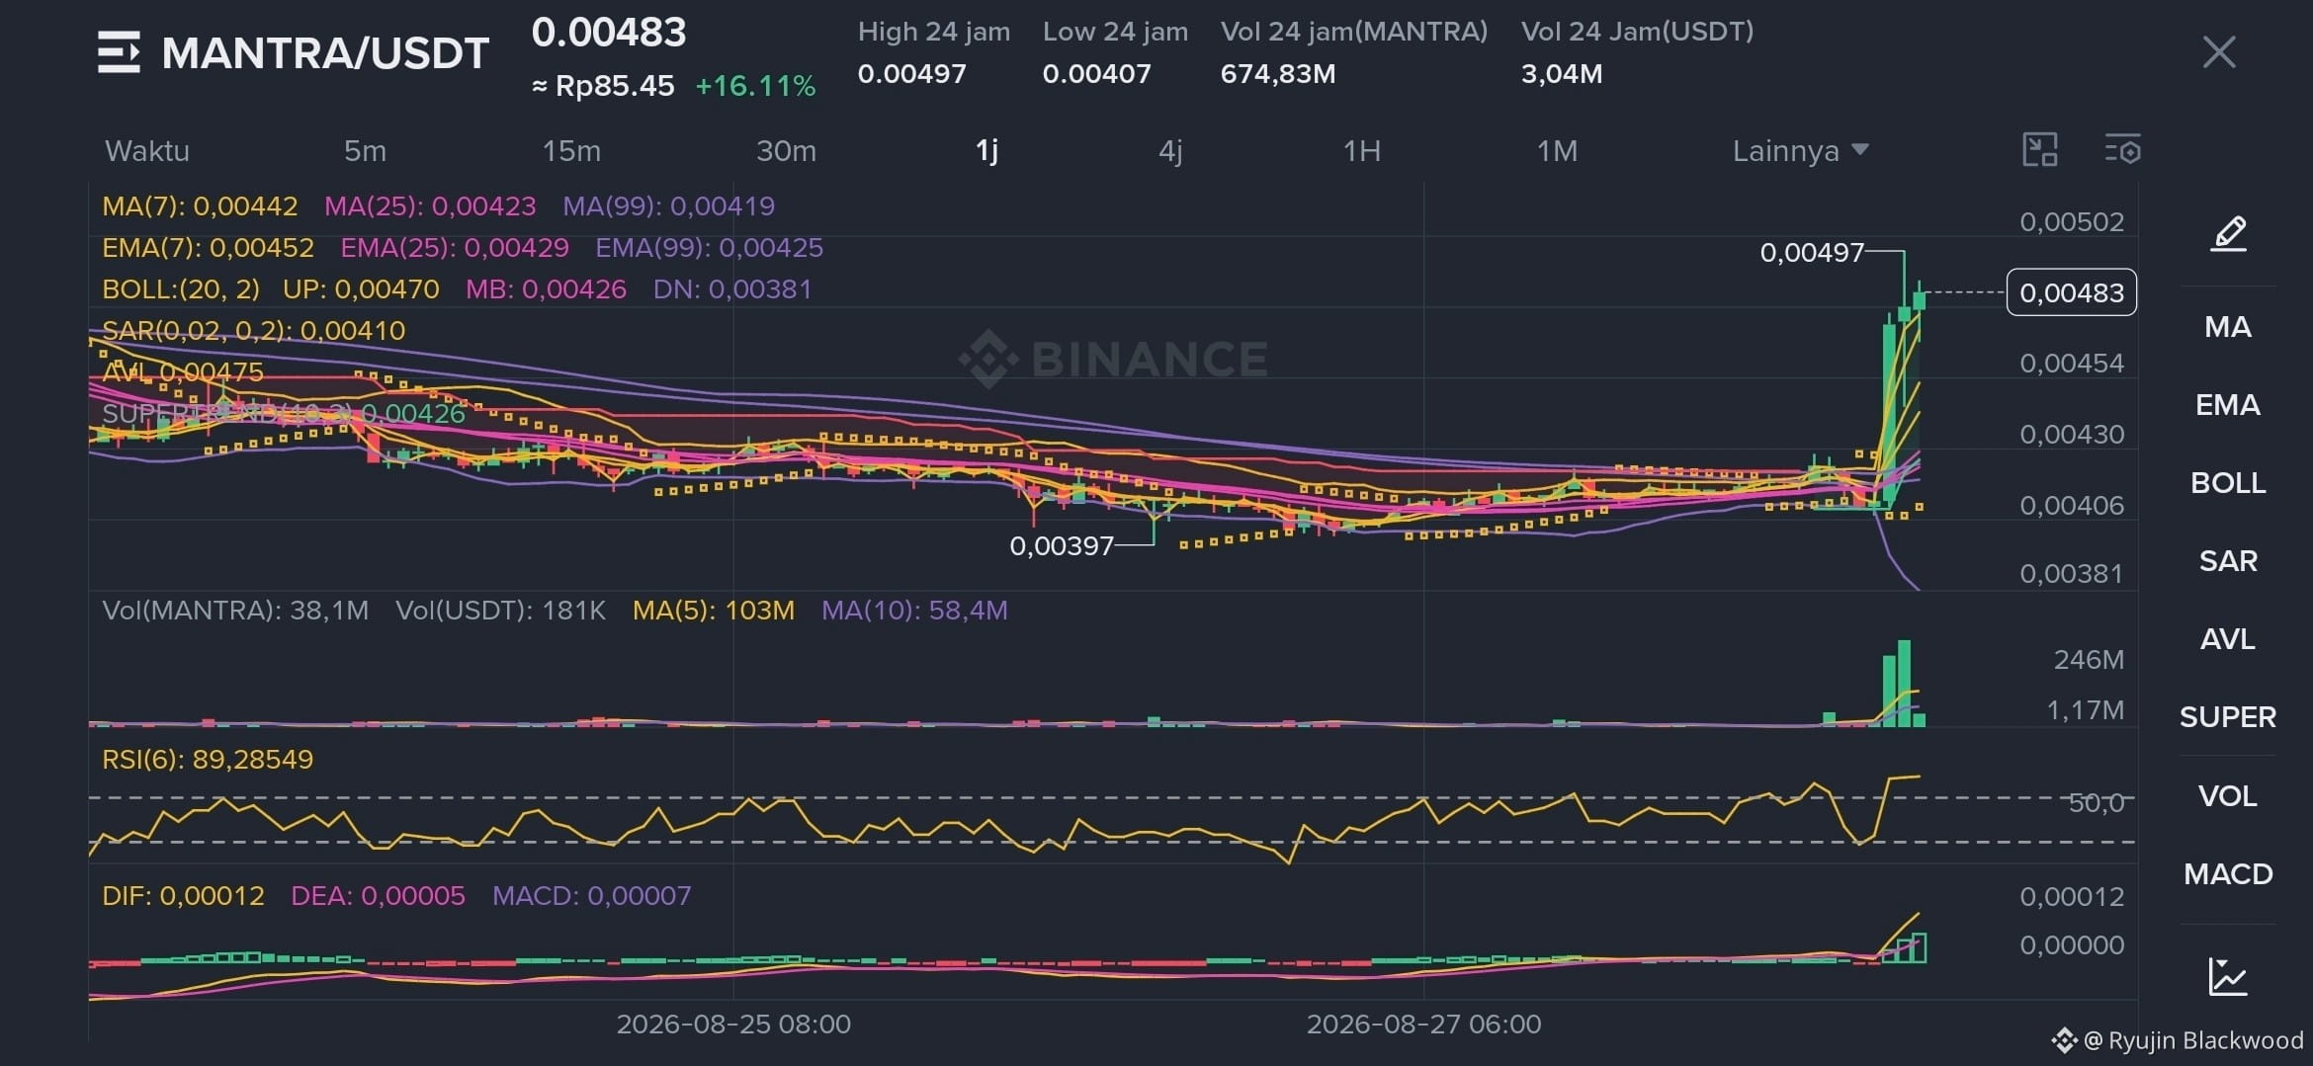Click the Vol(MANTRA): 38,1M label
Screen dimensions: 2313x1066
[x=235, y=611]
